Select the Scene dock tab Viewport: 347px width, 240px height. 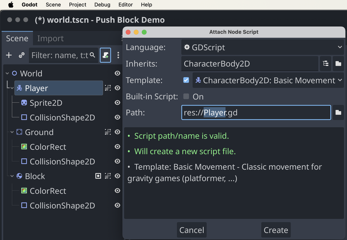tap(17, 38)
